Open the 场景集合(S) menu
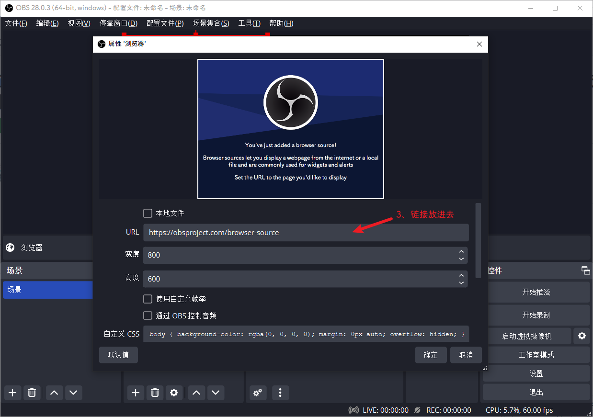This screenshot has height=417, width=593. [211, 23]
